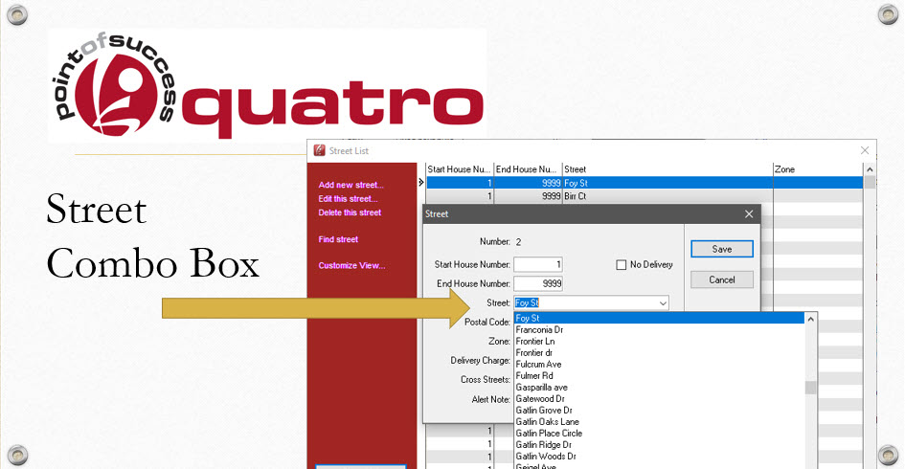
Task: Select Frontier Ln in the list
Action: tap(659, 342)
